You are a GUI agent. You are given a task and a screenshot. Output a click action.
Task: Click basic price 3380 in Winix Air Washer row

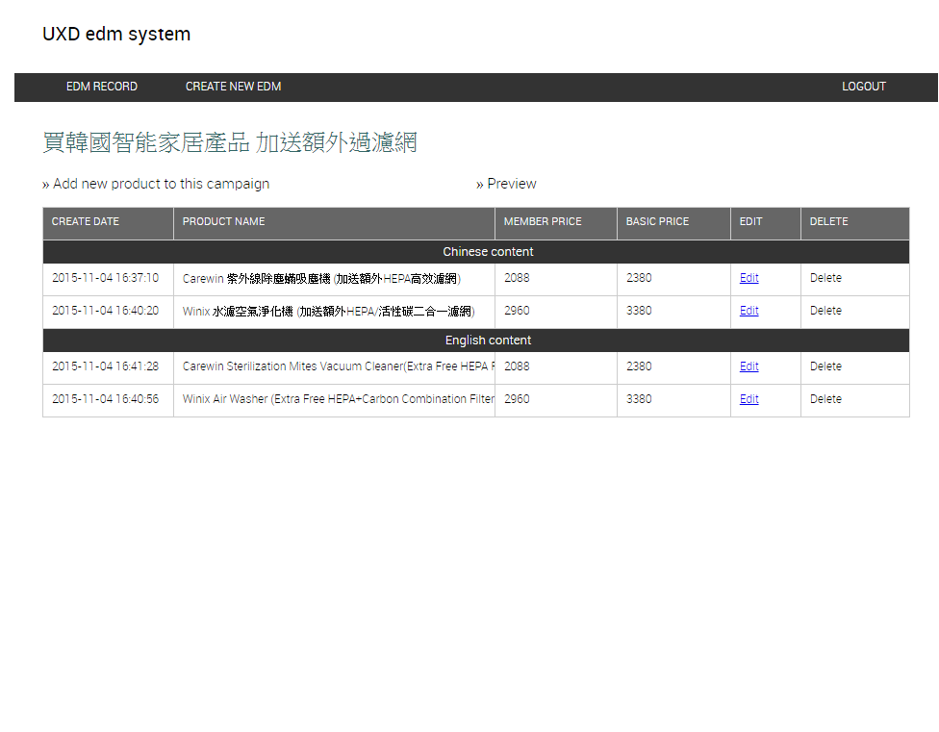(639, 399)
